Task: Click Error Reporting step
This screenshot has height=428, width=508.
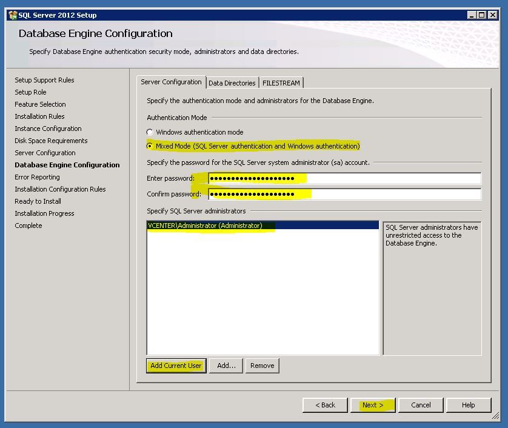Action: [37, 177]
